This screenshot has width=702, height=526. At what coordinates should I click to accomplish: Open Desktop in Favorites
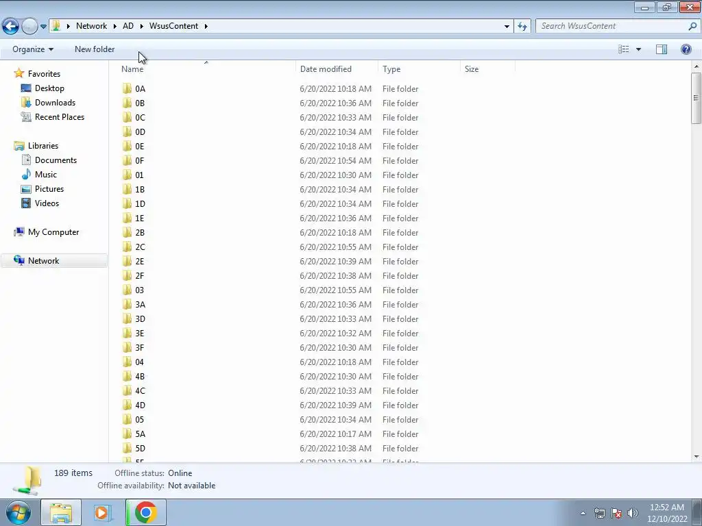(49, 88)
